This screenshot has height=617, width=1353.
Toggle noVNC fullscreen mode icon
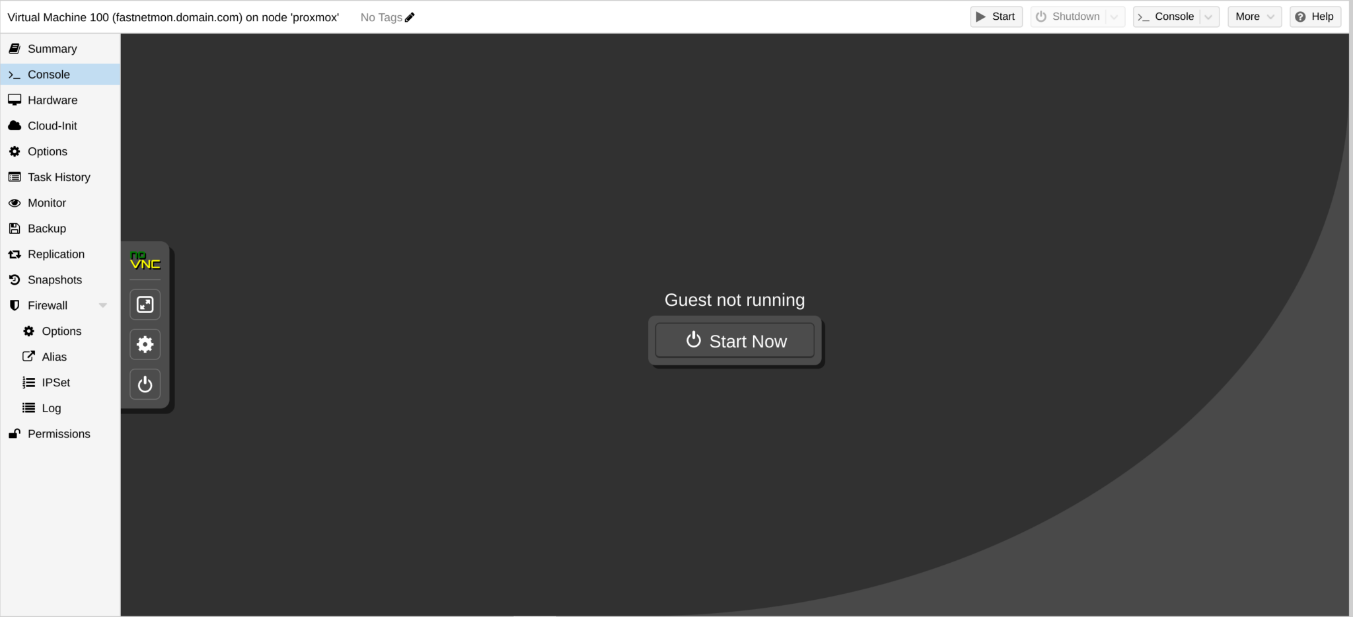(x=145, y=305)
